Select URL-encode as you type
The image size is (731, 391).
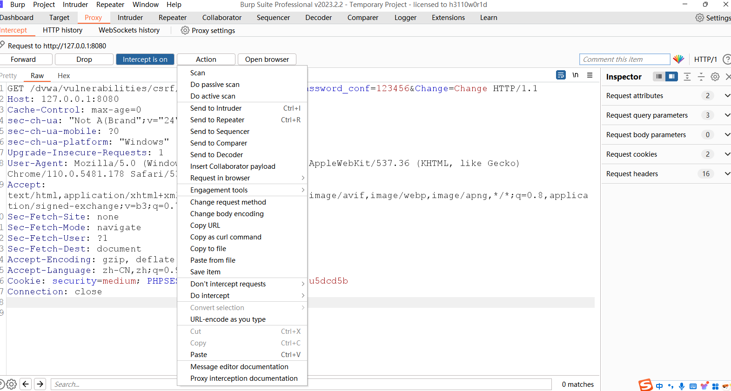point(242,319)
